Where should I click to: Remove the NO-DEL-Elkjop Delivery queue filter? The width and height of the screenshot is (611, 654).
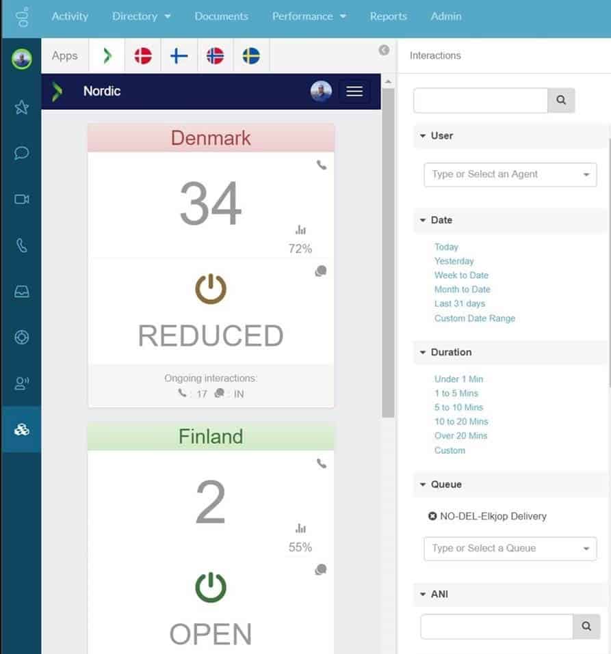coord(433,516)
